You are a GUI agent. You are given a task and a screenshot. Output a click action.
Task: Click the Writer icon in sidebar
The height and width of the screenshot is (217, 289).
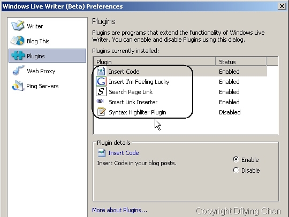18,26
